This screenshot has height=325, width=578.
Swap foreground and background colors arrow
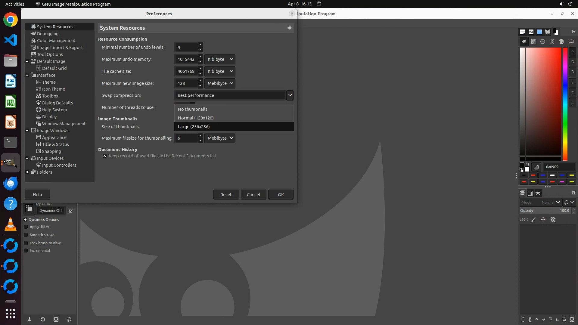point(528,164)
